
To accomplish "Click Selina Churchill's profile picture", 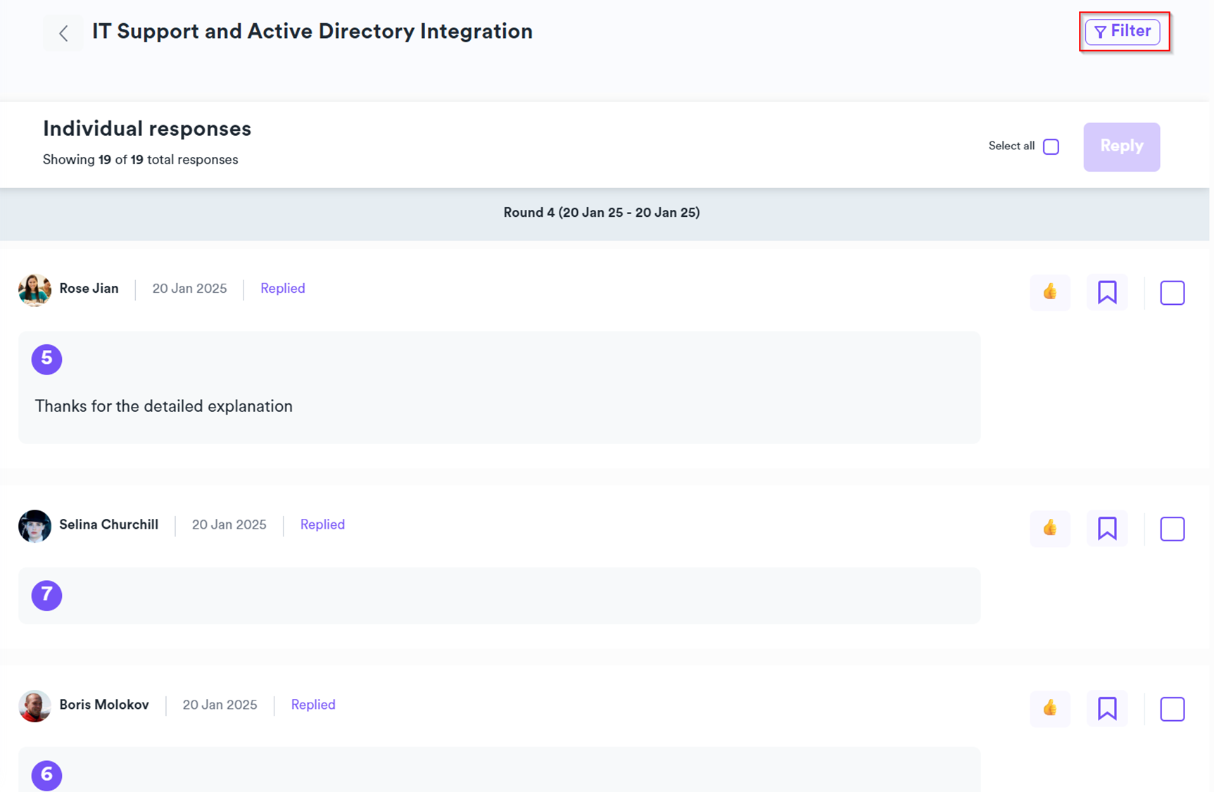I will coord(34,526).
